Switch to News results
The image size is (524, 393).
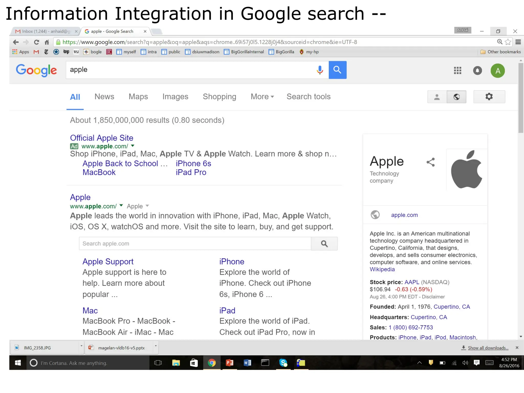pos(104,97)
